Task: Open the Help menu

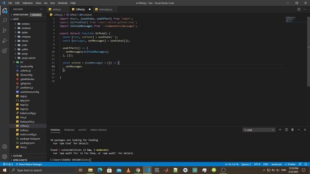Action: click(73, 3)
